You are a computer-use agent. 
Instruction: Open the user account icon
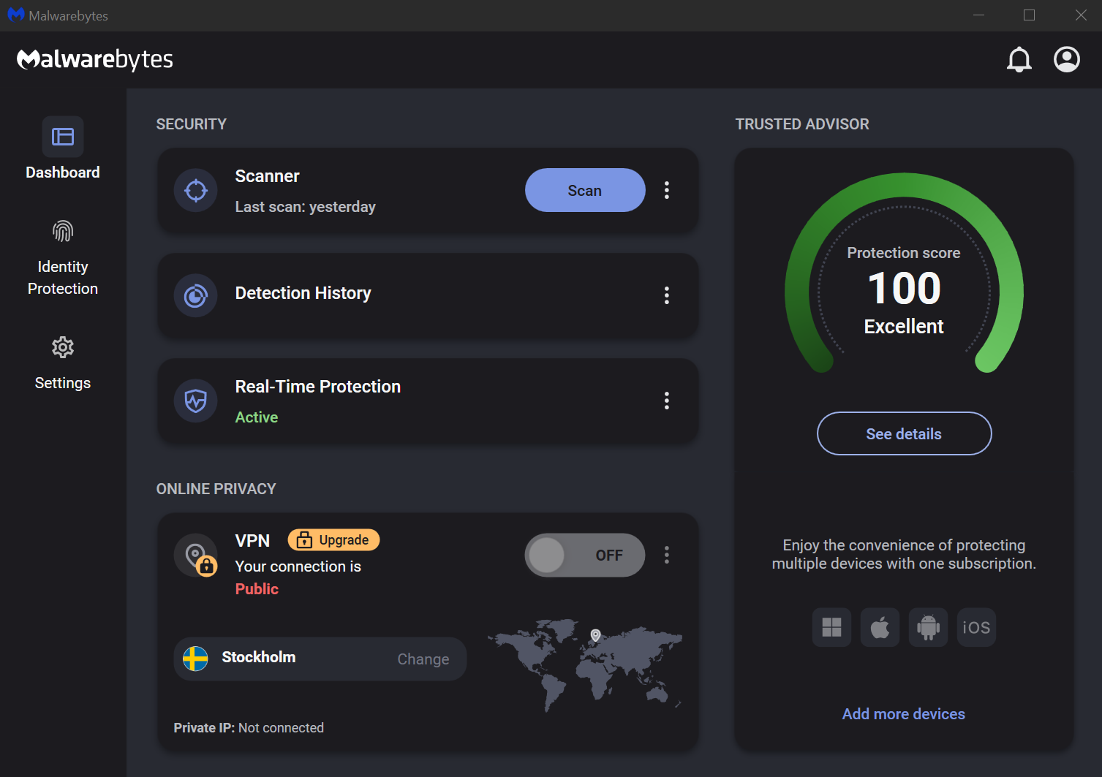pyautogui.click(x=1067, y=59)
